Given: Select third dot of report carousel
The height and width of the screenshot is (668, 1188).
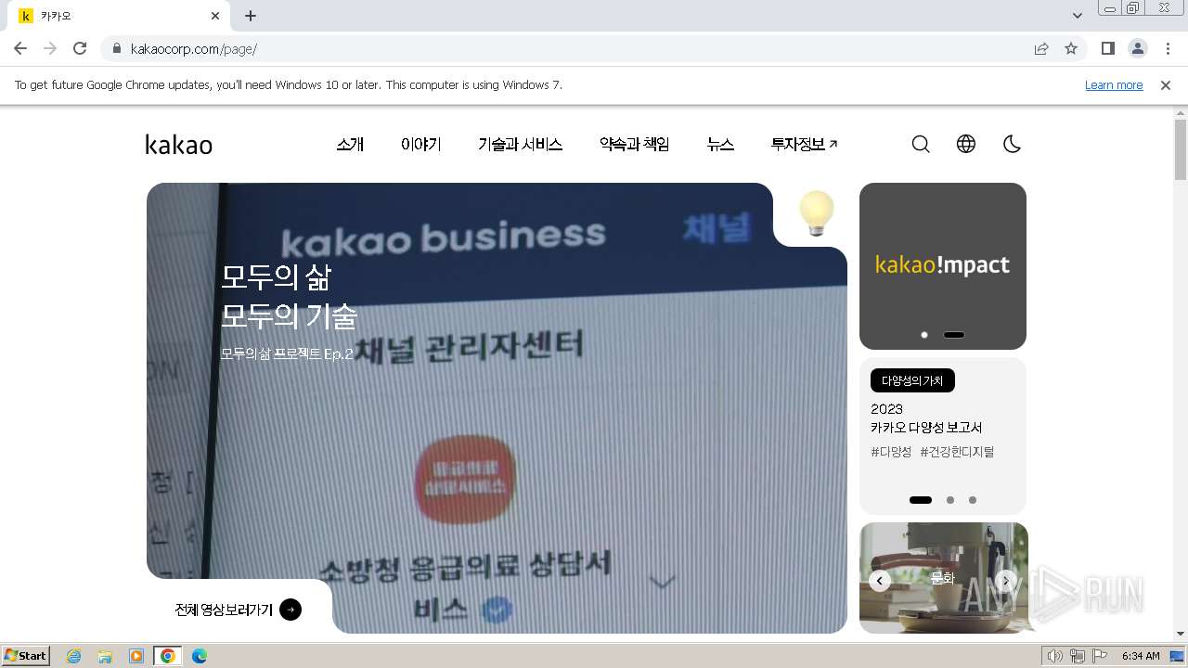Looking at the screenshot, I should click(973, 500).
